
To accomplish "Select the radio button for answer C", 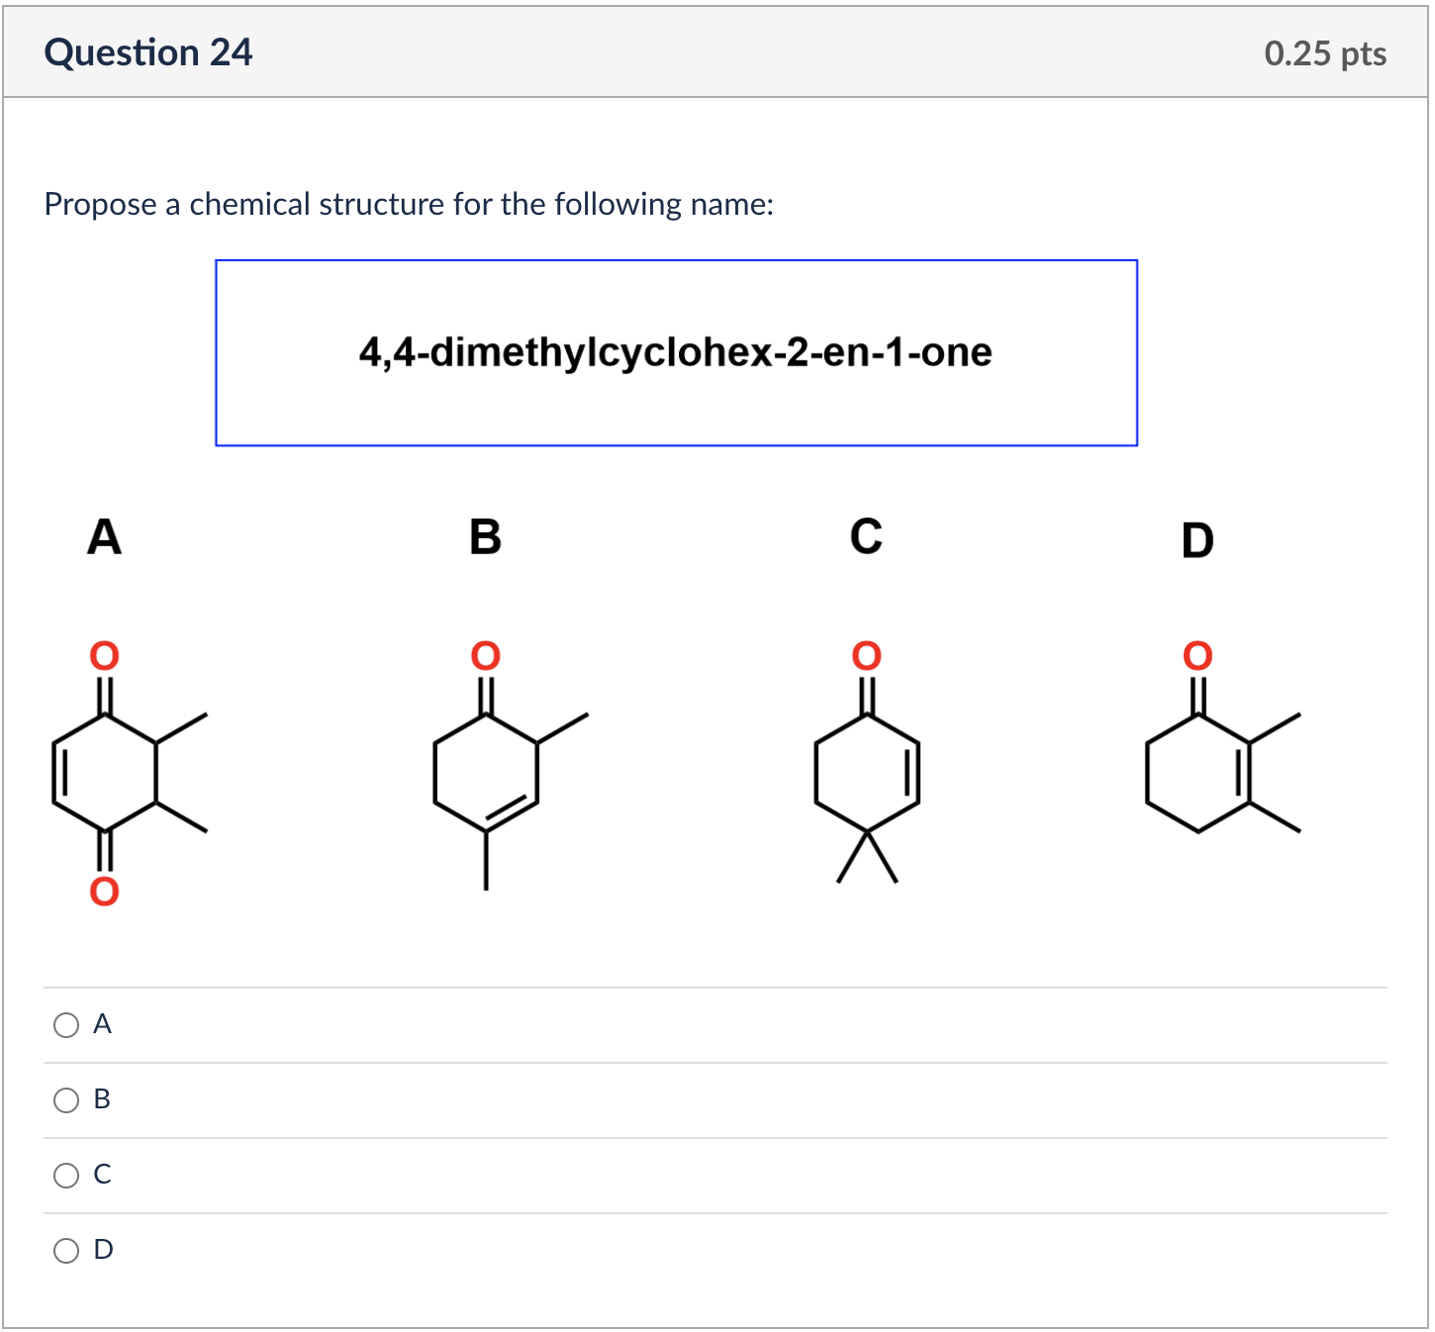I will (x=65, y=1175).
